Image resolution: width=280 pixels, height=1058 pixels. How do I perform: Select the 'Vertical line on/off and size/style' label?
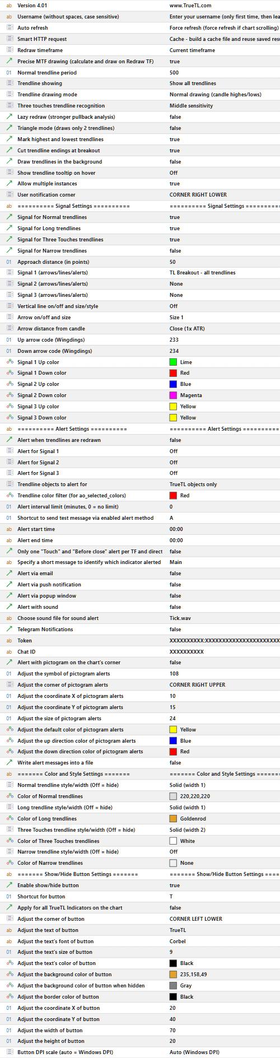click(58, 306)
